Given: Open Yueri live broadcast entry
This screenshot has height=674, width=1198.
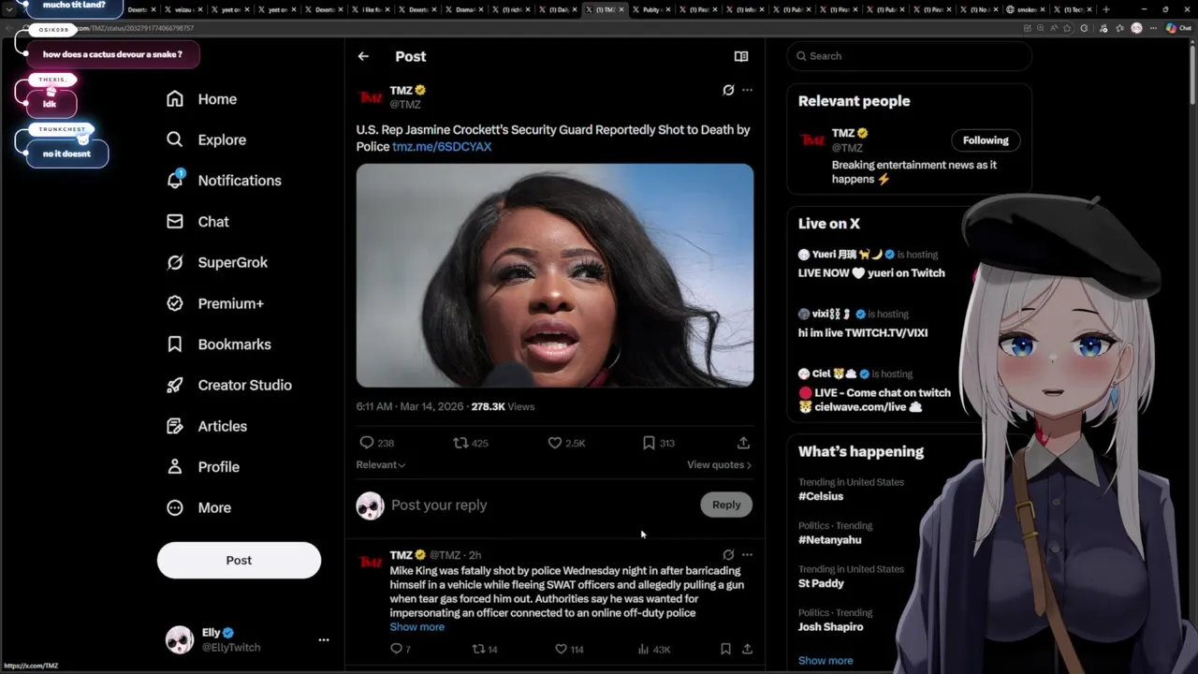Looking at the screenshot, I should [871, 264].
